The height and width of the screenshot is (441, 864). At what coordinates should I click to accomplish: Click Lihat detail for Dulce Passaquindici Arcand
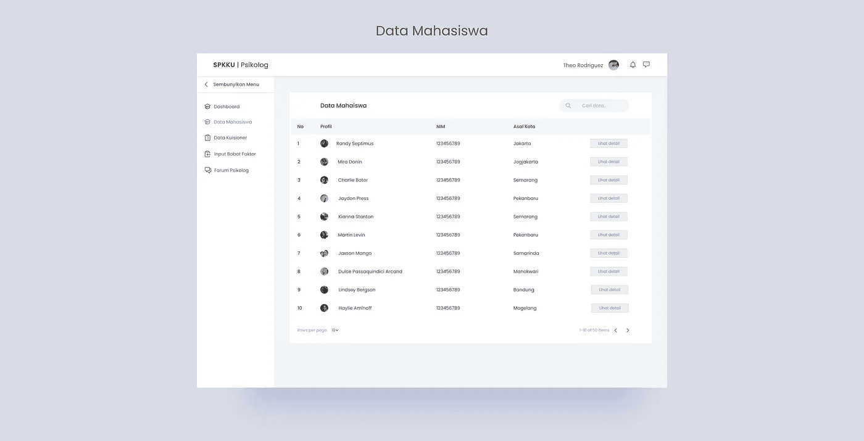pos(609,271)
